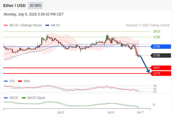Click the Ether / USD title
Image resolution: width=172 pixels, height=117 pixels.
tap(14, 6)
